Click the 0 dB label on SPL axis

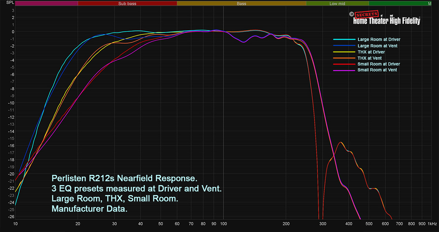coord(12,32)
